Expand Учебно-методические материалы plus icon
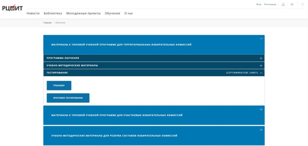 [x=261, y=65]
